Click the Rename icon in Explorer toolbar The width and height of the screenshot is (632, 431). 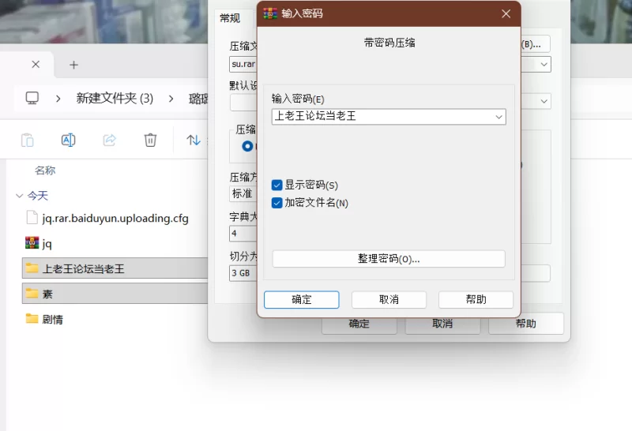(69, 141)
